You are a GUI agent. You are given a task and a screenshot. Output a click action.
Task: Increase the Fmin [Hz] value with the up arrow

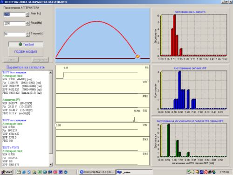(x=27, y=13)
